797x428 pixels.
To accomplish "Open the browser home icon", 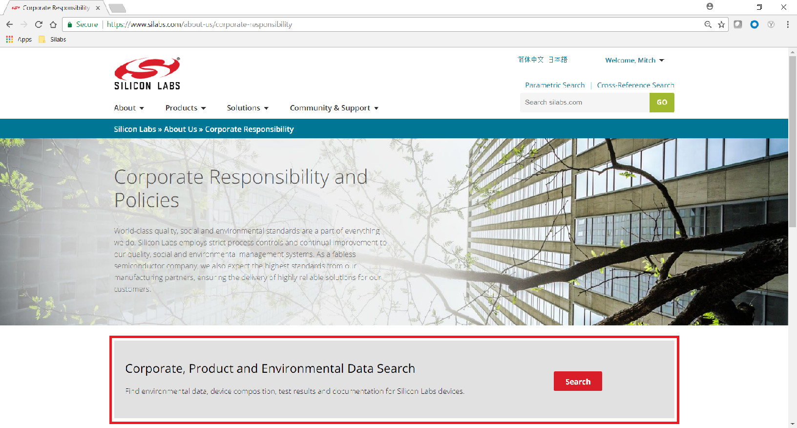I will [53, 24].
